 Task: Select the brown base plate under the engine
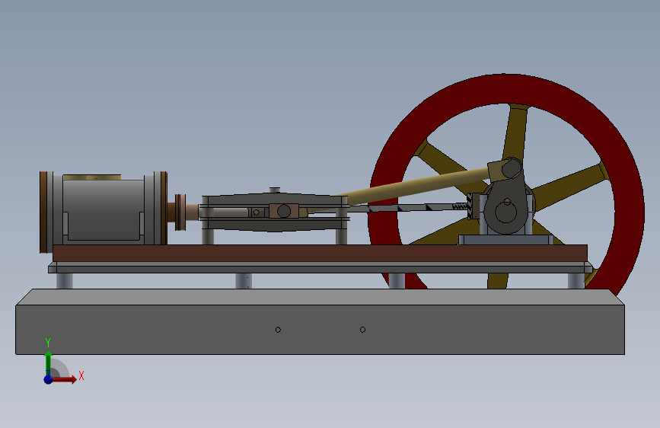320,253
